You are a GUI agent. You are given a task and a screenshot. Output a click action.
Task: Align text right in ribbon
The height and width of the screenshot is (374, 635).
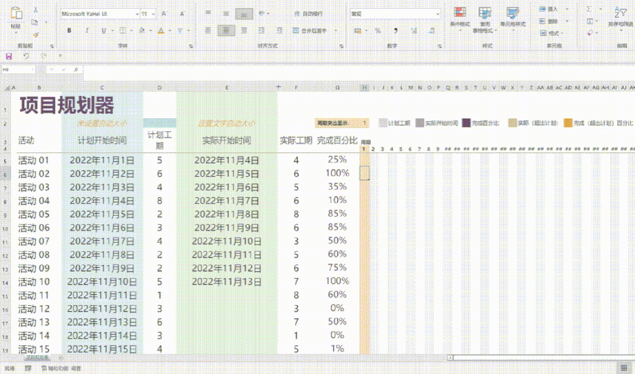pos(244,31)
